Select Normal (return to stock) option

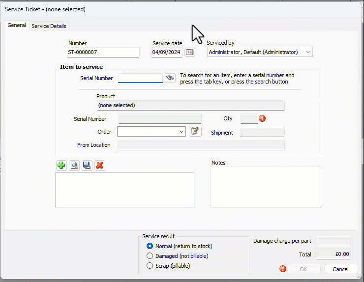pyautogui.click(x=150, y=246)
